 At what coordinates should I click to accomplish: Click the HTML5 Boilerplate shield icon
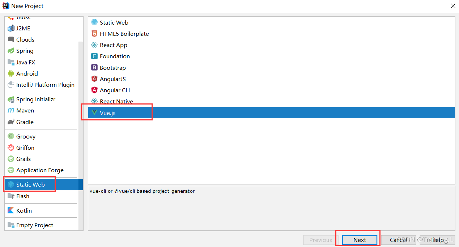tap(94, 34)
